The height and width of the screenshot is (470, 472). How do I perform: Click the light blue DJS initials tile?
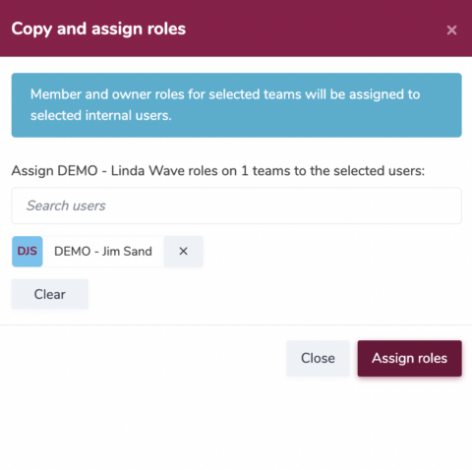click(x=28, y=252)
